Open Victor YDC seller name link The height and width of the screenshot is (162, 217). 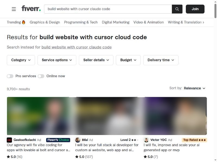159,140
